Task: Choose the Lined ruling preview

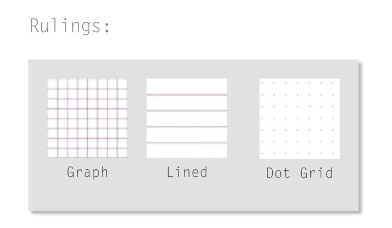Action: click(x=187, y=118)
